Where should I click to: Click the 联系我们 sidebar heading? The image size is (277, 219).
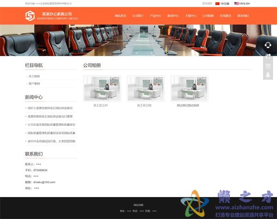(x=34, y=154)
